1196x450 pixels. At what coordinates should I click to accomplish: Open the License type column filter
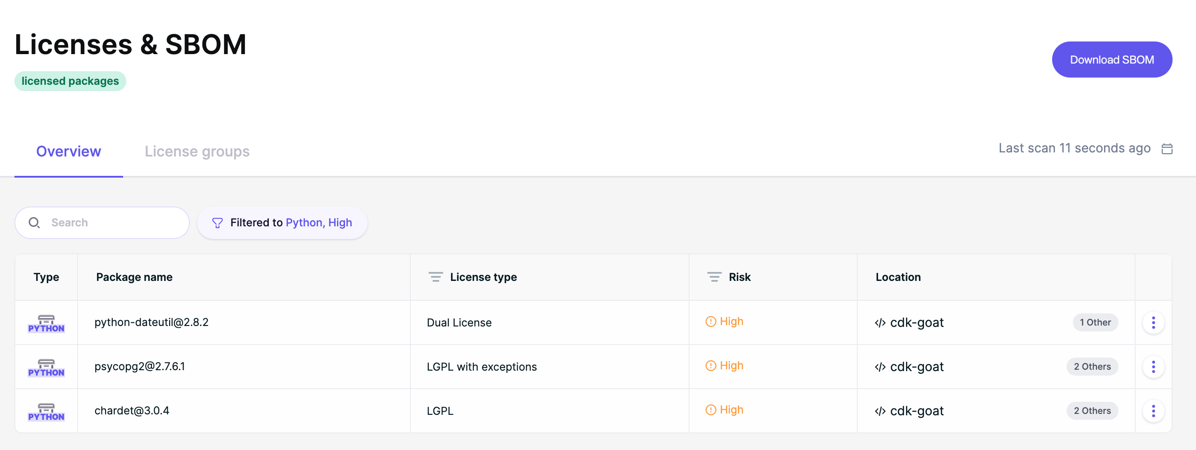point(435,277)
